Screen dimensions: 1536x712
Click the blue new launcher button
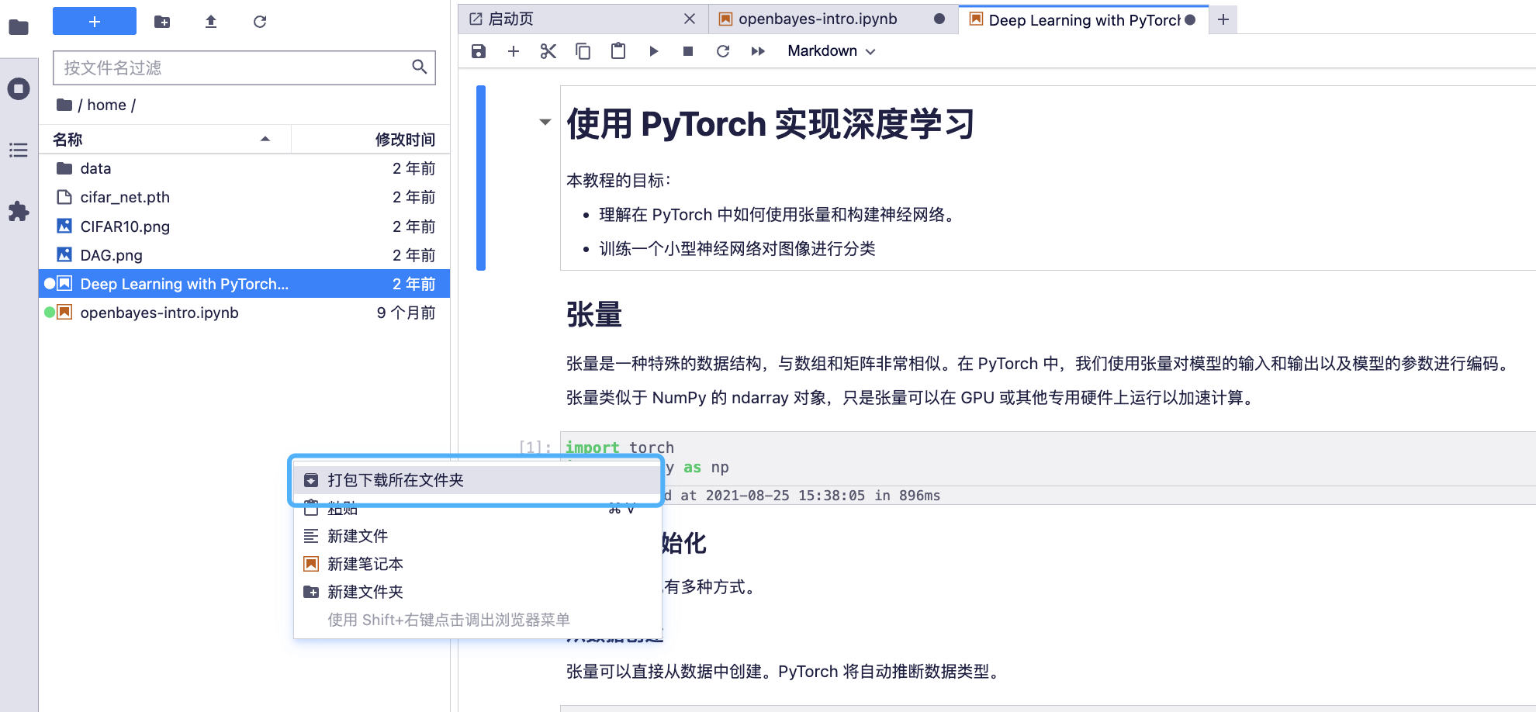tap(95, 22)
